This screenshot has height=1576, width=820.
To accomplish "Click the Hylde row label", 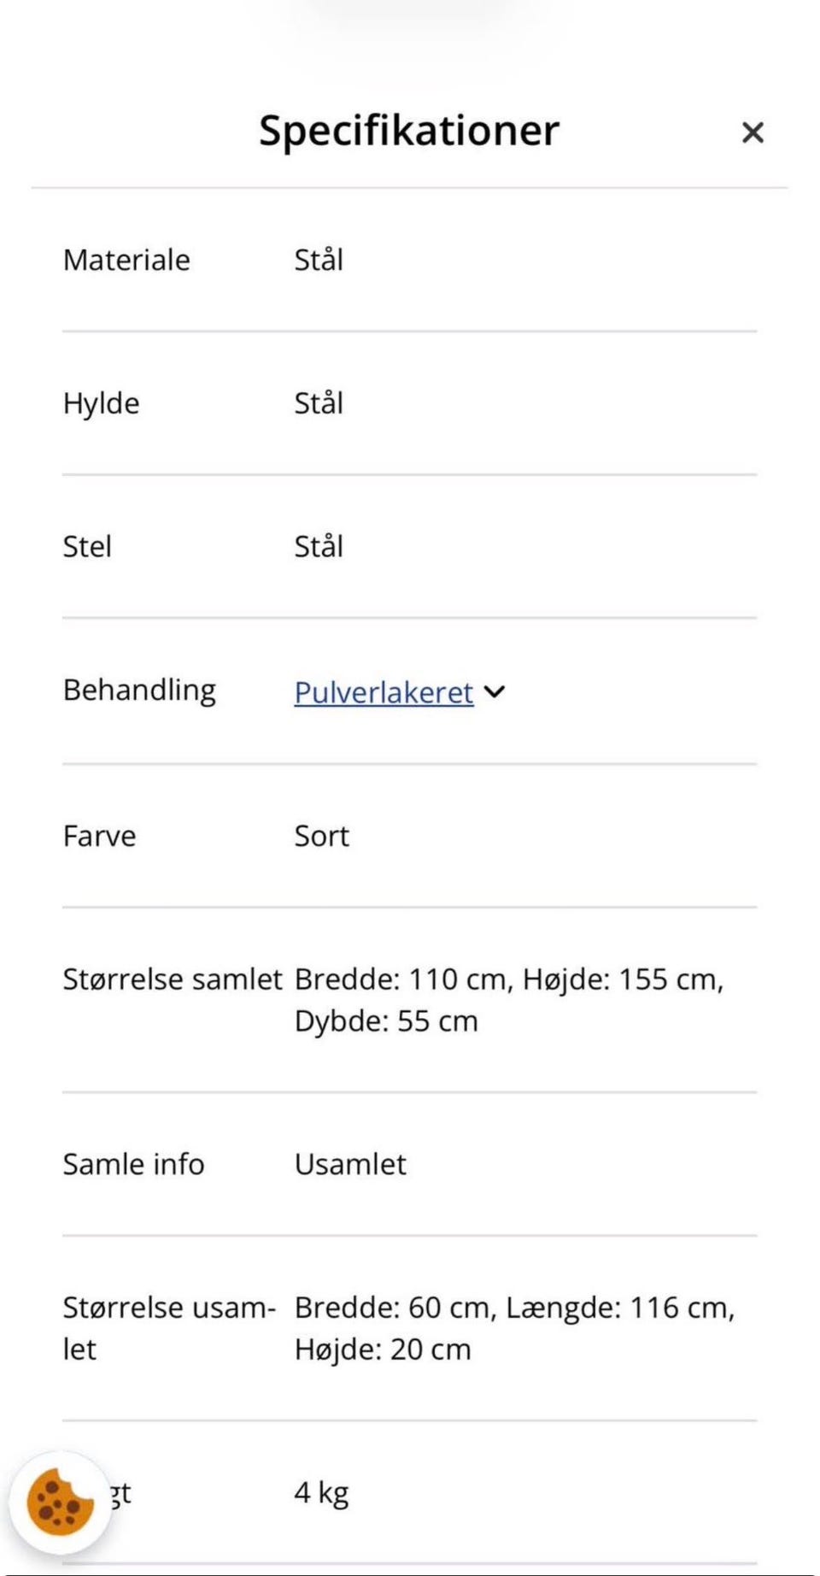I will point(101,403).
